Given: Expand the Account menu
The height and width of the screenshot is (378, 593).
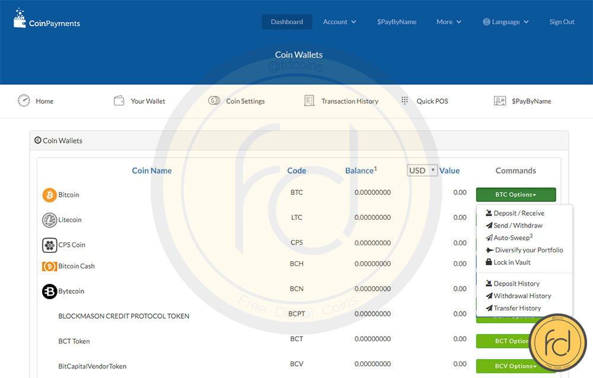Looking at the screenshot, I should click(339, 22).
